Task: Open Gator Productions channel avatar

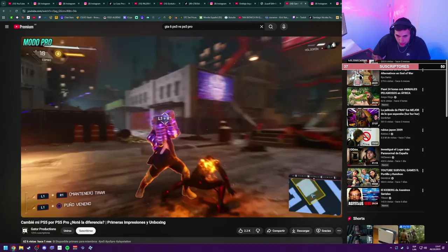Action: pyautogui.click(x=25, y=231)
